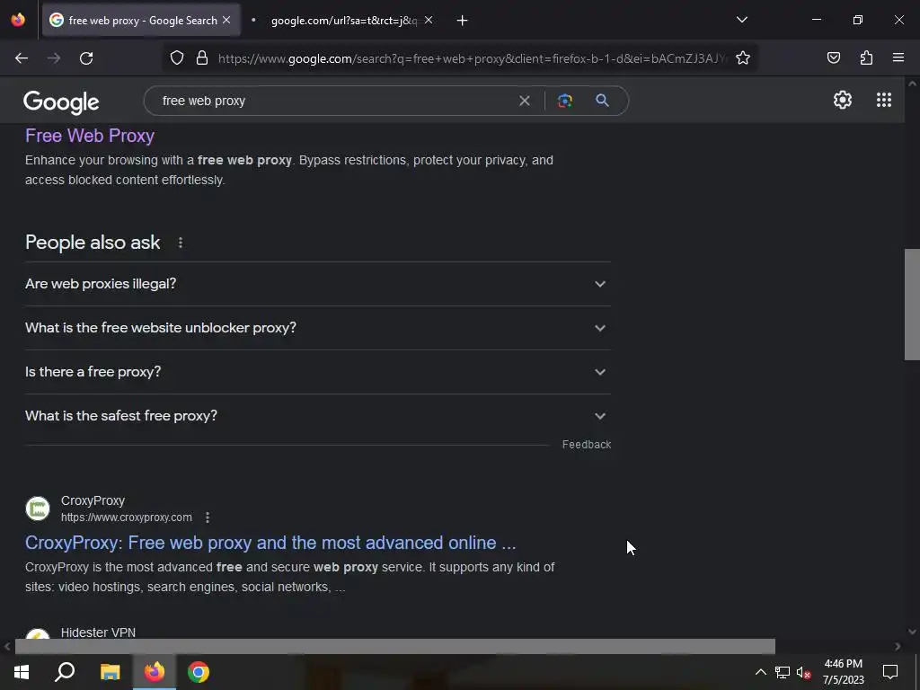Open the network status tray icon
Image resolution: width=920 pixels, height=690 pixels.
pos(783,672)
